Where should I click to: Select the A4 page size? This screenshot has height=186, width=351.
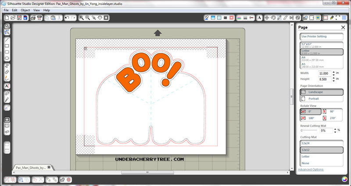322,59
